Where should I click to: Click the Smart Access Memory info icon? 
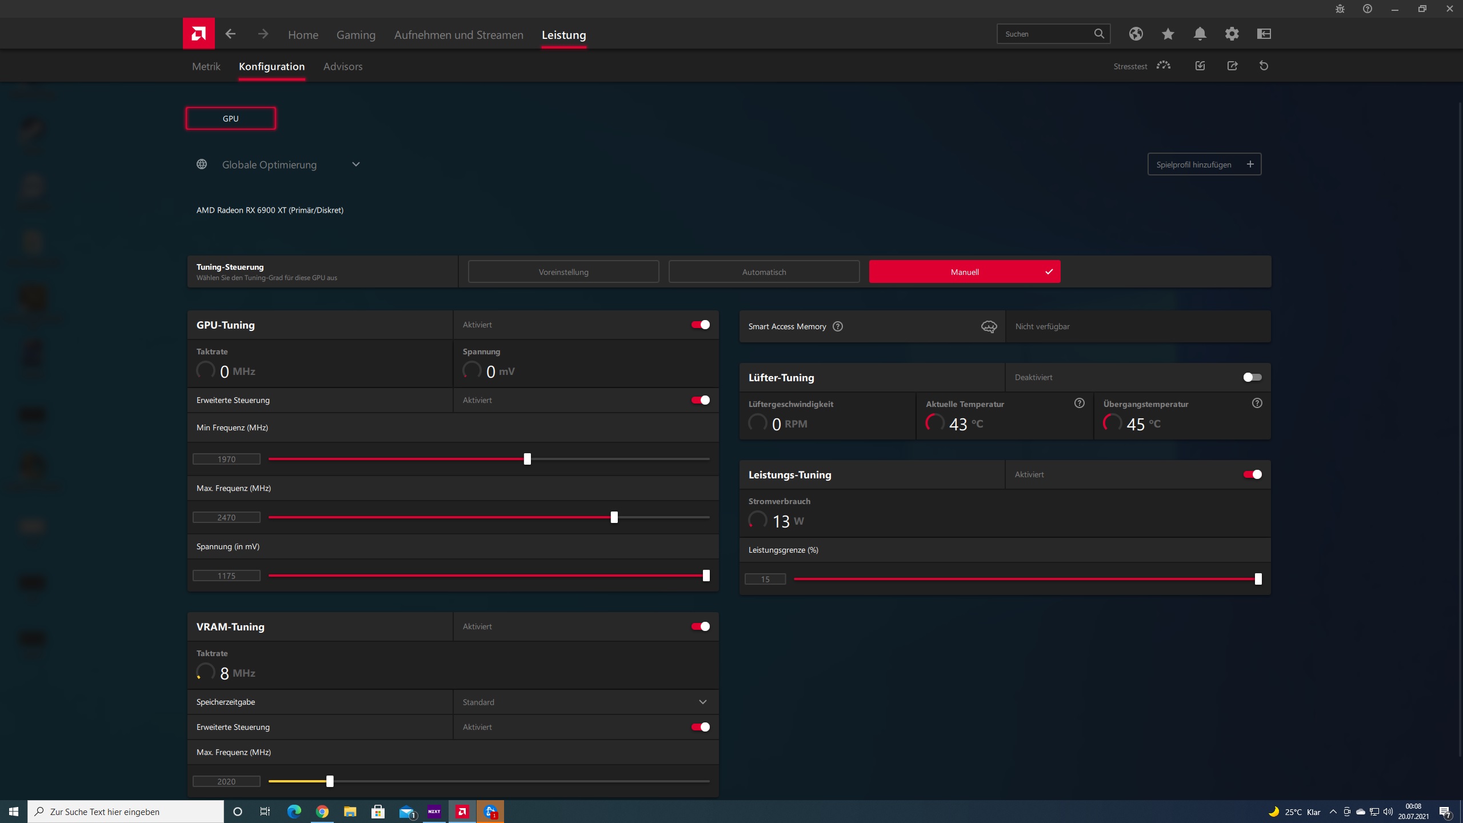pos(837,326)
